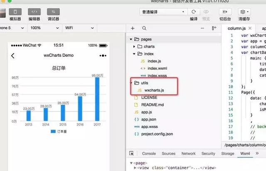This screenshot has width=266, height=171.
Task: Open the 清缓存 clear cache menu
Action: coord(244,12)
